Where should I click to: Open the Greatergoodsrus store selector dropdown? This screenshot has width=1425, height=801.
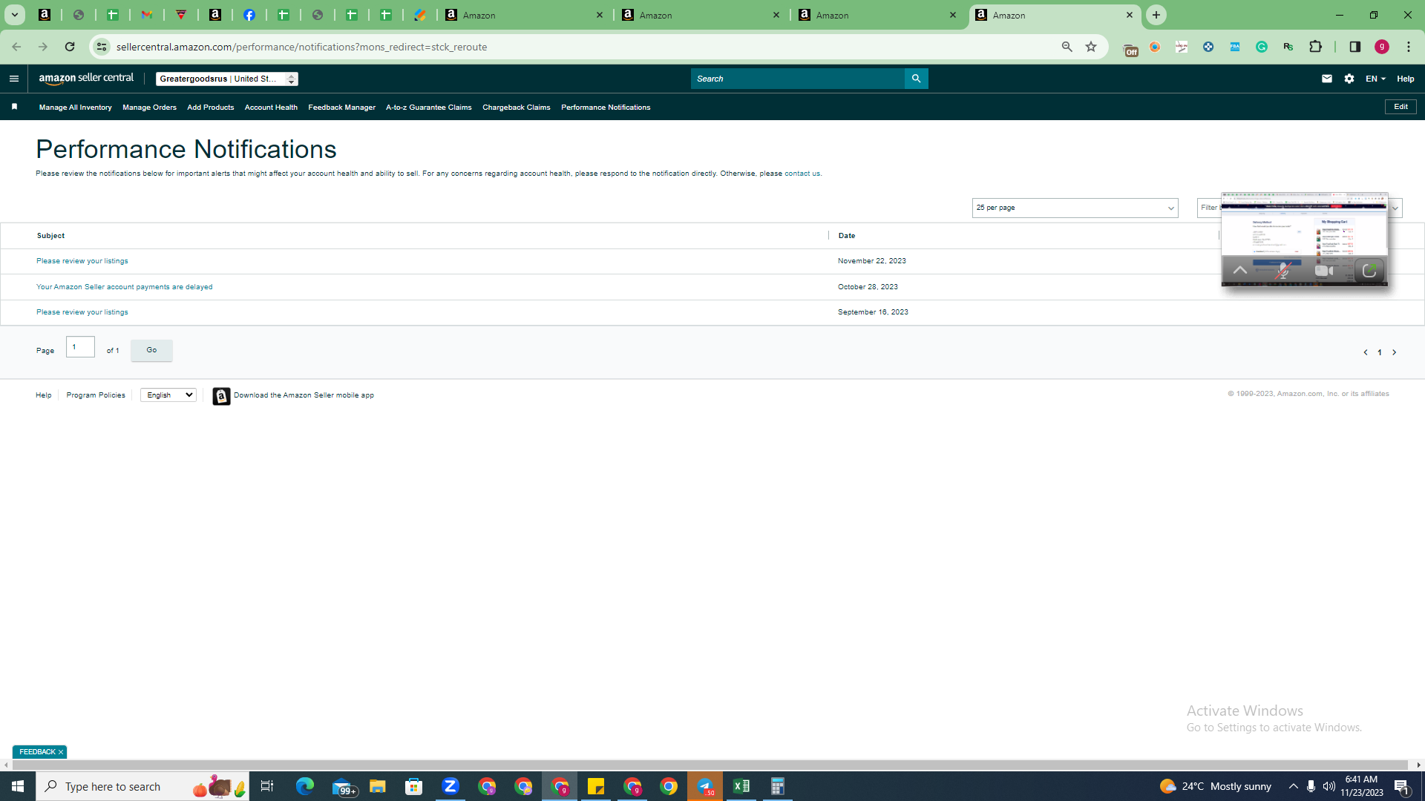point(227,79)
